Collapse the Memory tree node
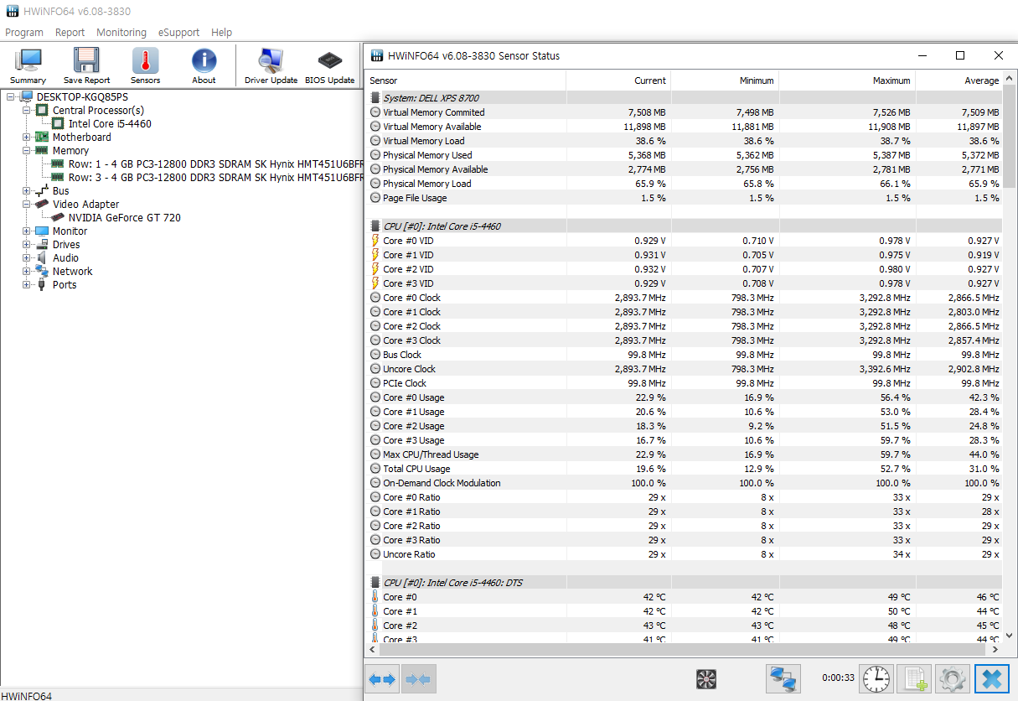Viewport: 1018px width, 701px height. [x=26, y=151]
